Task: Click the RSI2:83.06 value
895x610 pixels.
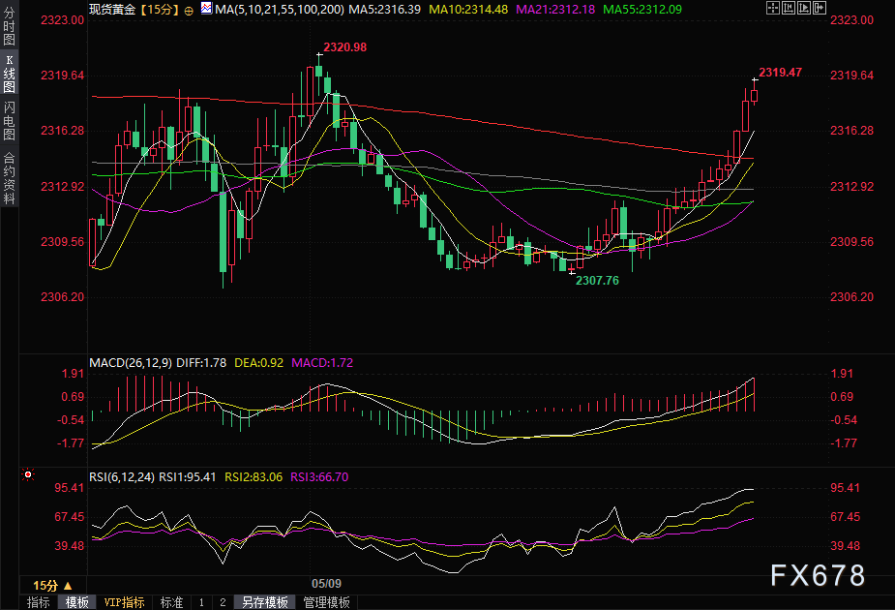Action: point(254,477)
